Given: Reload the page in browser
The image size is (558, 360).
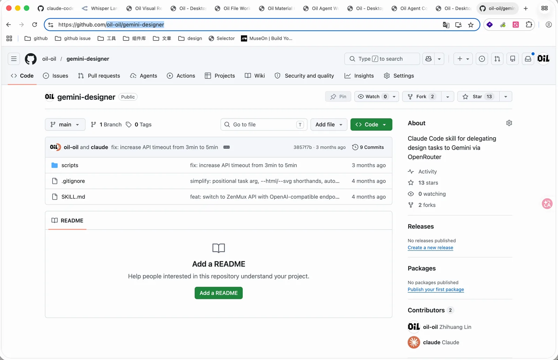Looking at the screenshot, I should pos(35,24).
